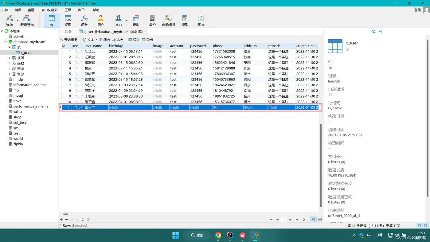Show the table info pane icon
The height and width of the screenshot is (242, 430).
pyautogui.click(x=373, y=32)
